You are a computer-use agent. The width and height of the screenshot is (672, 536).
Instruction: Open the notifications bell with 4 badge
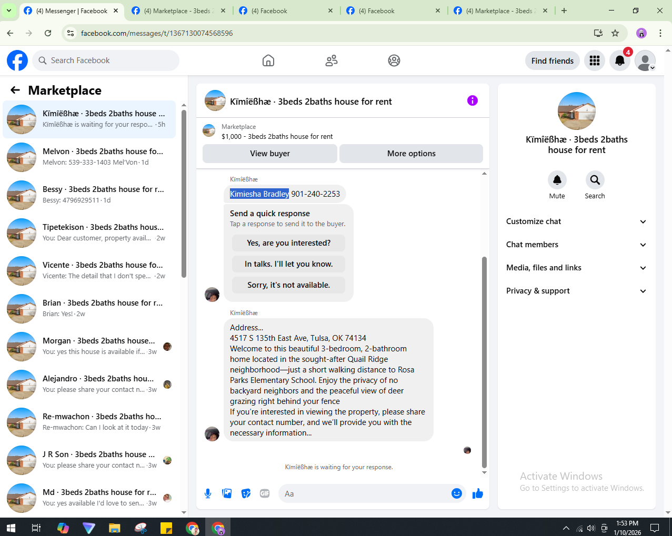pos(620,60)
